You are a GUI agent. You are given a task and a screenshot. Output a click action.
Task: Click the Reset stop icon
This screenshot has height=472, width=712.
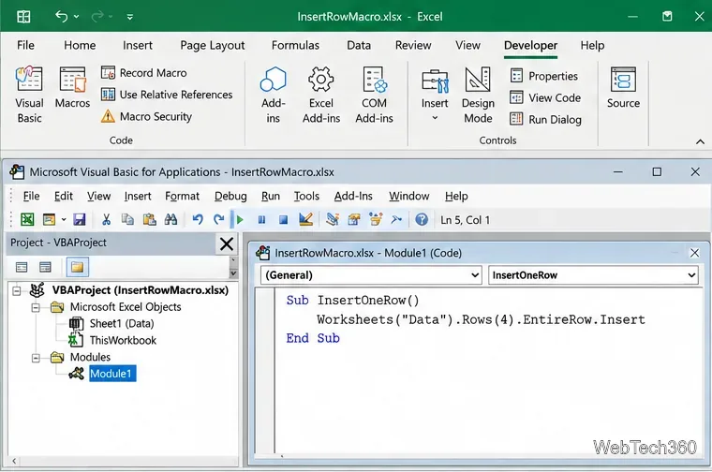point(283,220)
